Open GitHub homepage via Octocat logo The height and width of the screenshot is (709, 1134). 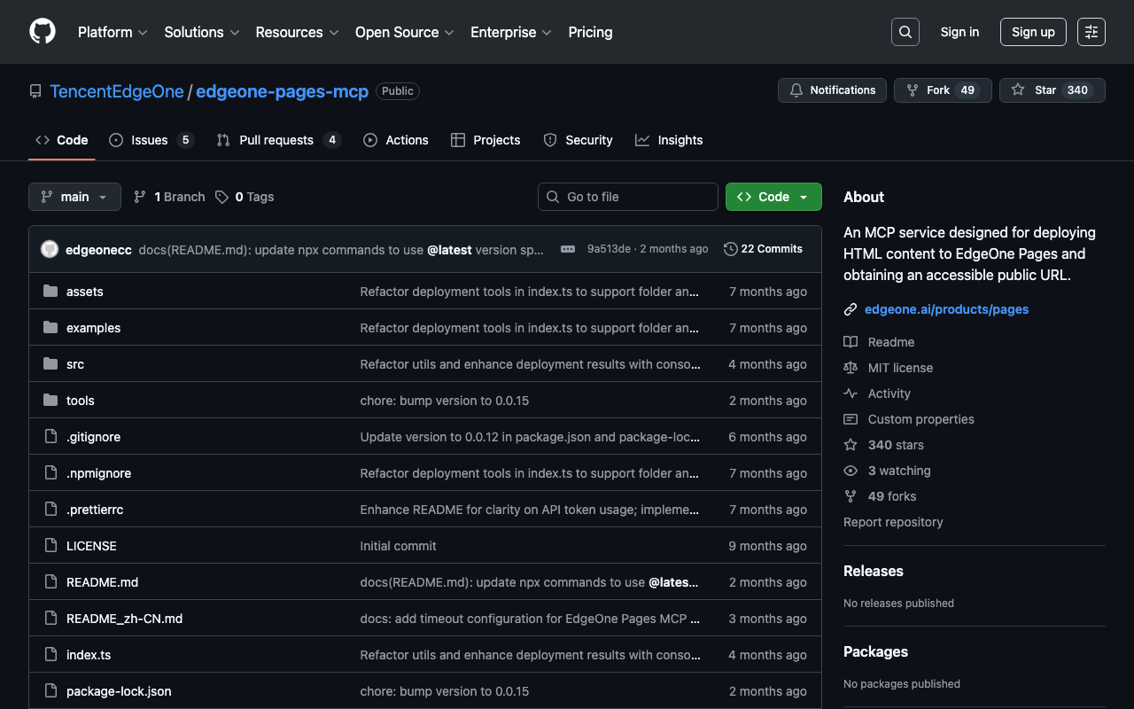43,32
